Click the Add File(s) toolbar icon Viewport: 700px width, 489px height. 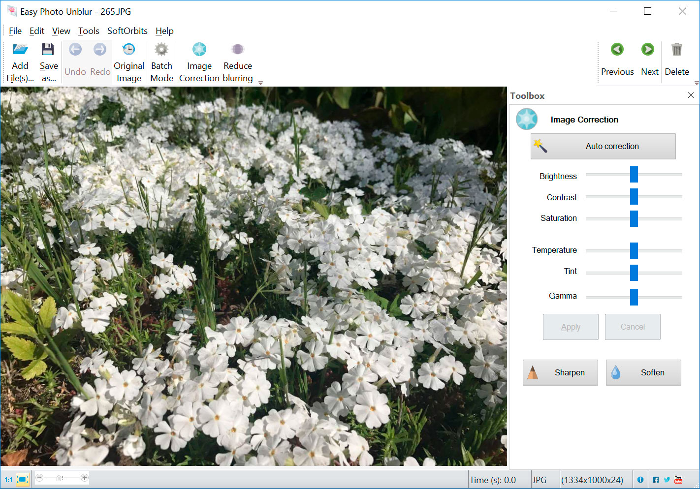pos(20,50)
